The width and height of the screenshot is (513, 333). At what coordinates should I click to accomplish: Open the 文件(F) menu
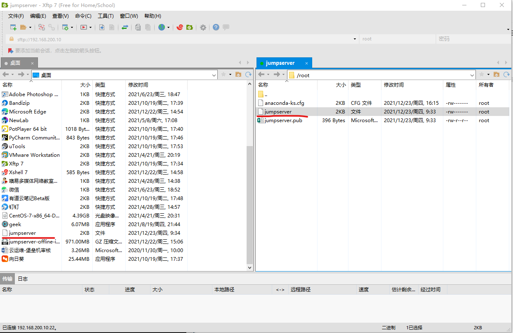click(x=16, y=16)
